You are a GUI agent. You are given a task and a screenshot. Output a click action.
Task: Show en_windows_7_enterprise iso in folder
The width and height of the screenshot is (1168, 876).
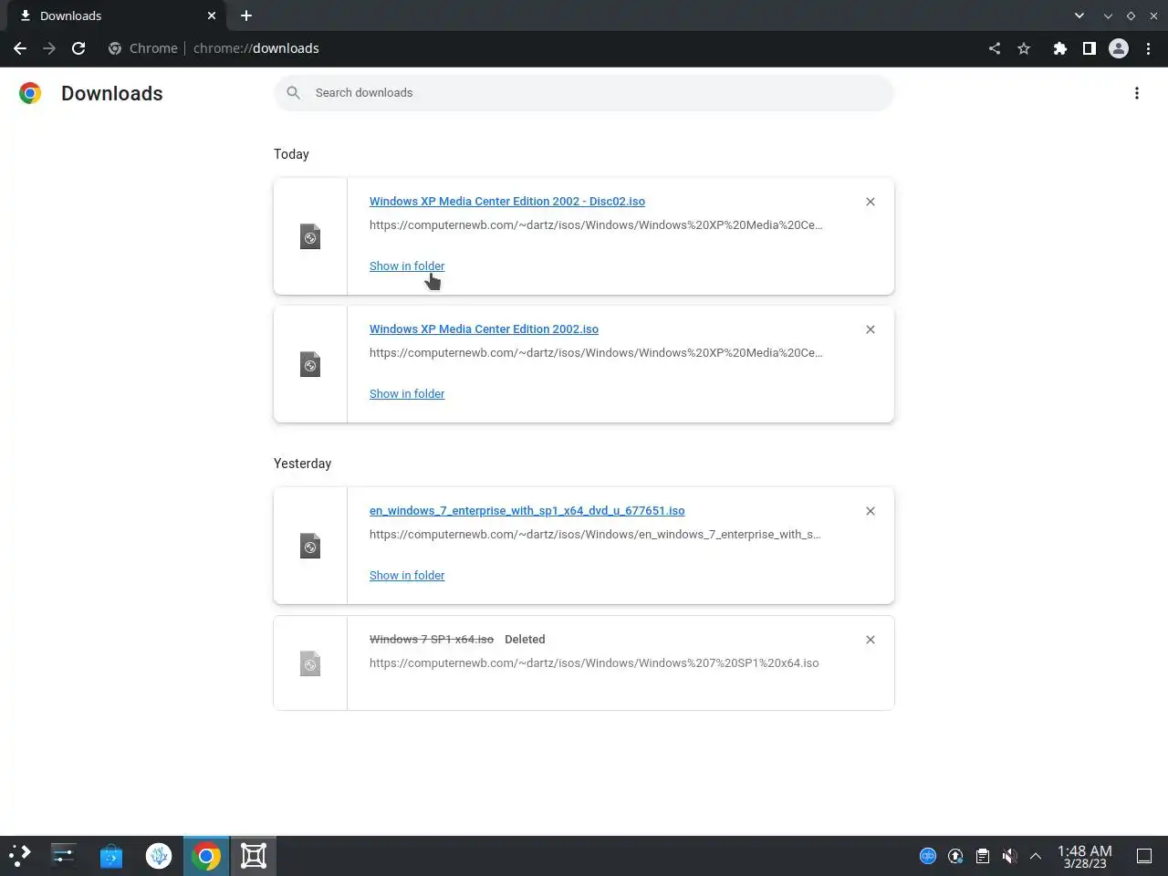pos(407,576)
